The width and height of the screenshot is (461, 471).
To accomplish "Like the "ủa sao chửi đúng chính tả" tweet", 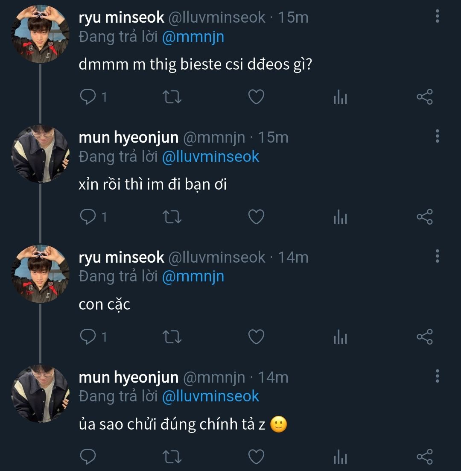I will pos(256,456).
